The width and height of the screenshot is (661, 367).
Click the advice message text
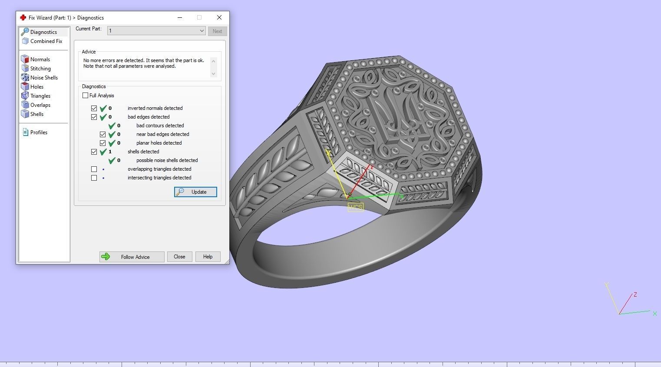point(144,63)
